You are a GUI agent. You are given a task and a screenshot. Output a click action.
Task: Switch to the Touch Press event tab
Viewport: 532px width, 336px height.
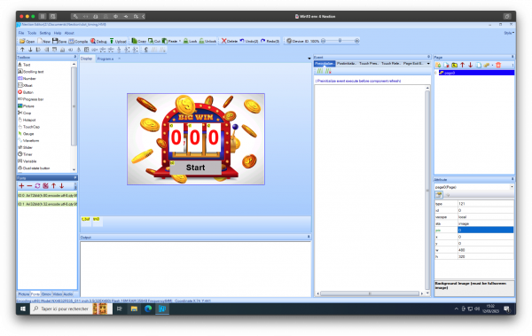(x=369, y=64)
